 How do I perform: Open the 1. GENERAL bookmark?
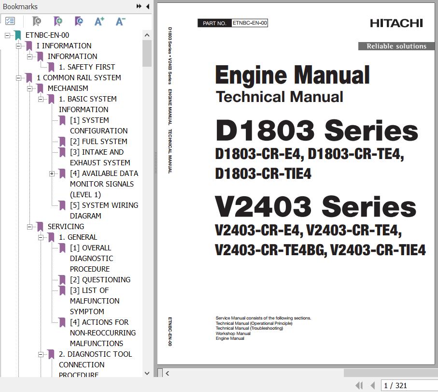pyautogui.click(x=78, y=237)
